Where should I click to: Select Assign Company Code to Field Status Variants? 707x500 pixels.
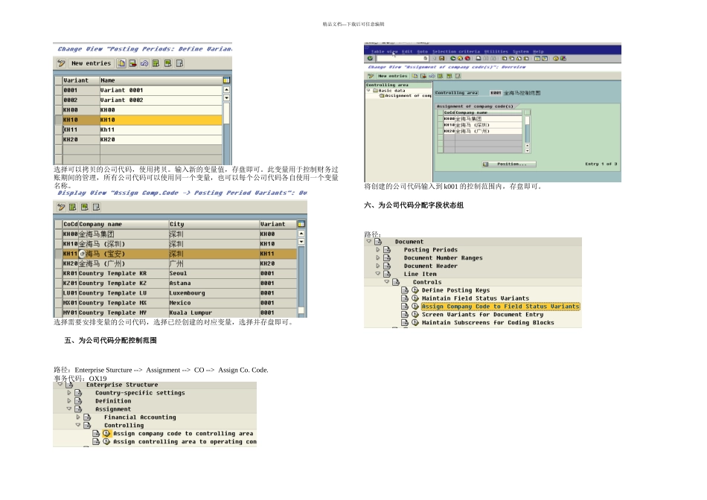click(x=501, y=307)
